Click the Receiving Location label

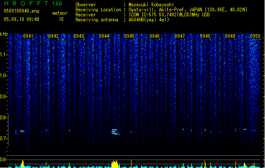tap(98, 10)
